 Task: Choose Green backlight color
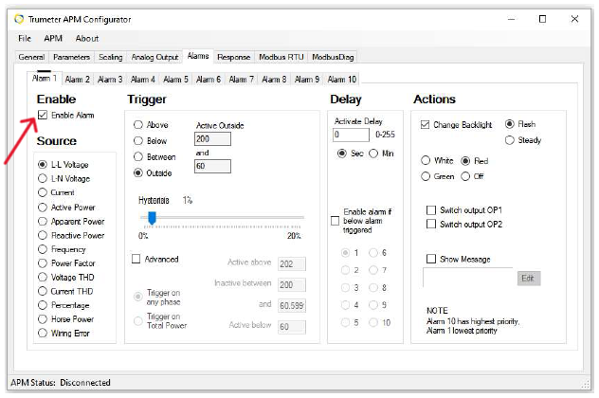pyautogui.click(x=426, y=176)
